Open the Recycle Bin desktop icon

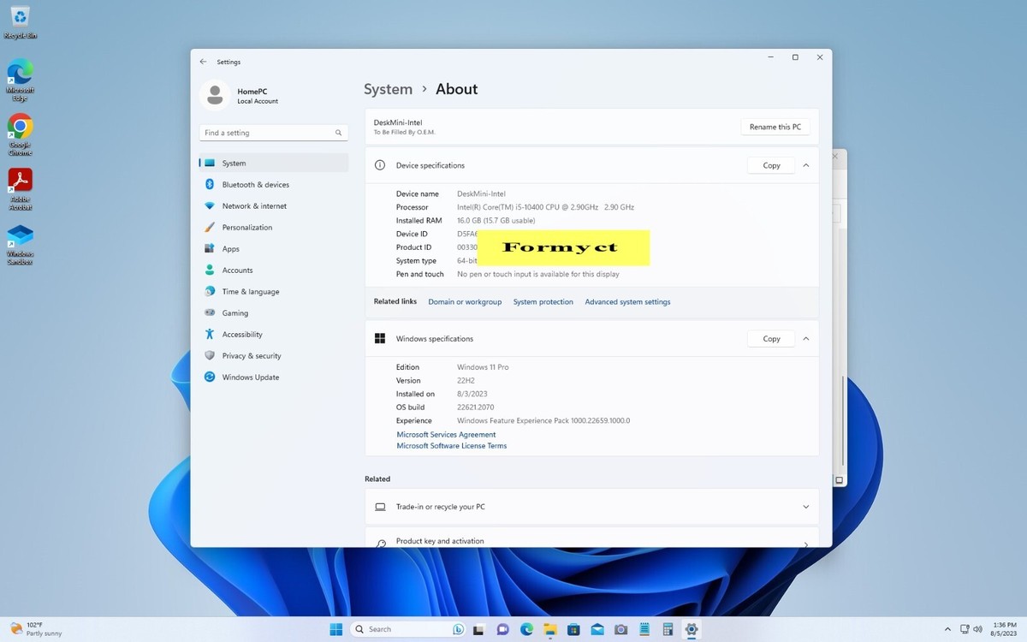20,22
